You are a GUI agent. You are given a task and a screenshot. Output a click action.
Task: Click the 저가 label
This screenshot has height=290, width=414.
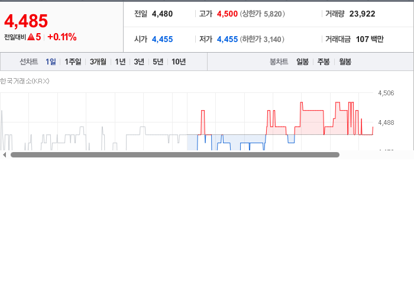[x=206, y=39]
